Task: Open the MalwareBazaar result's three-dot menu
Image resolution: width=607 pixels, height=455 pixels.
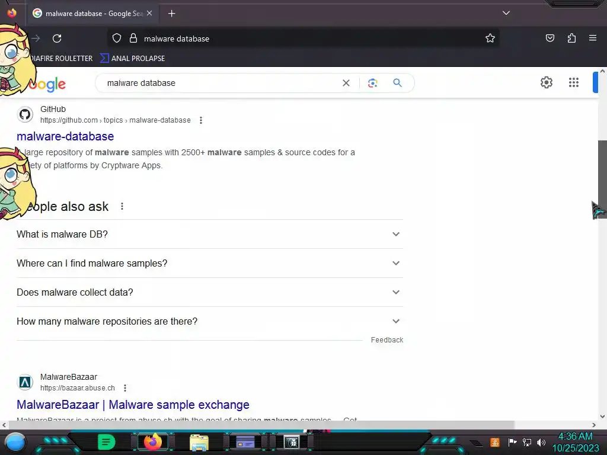Action: 125,387
